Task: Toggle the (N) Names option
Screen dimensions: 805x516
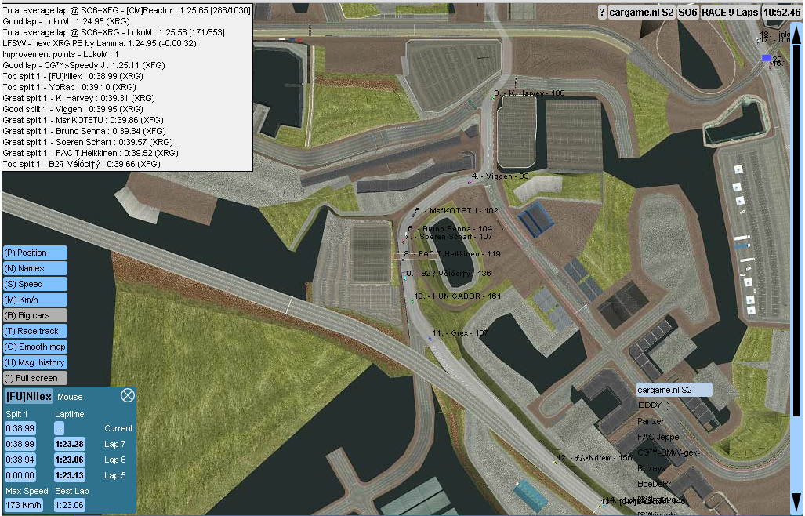Action: [35, 268]
